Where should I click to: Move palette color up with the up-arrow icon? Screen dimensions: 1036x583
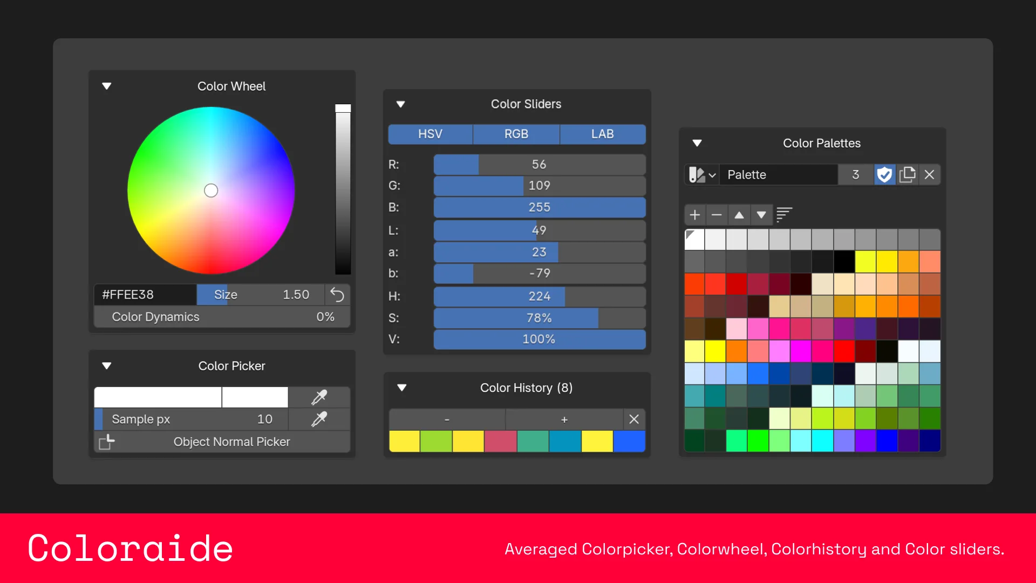click(x=739, y=214)
